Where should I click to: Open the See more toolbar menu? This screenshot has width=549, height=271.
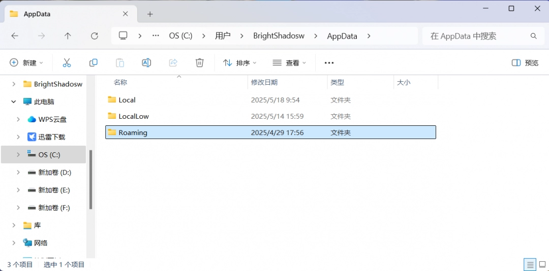[x=329, y=62]
